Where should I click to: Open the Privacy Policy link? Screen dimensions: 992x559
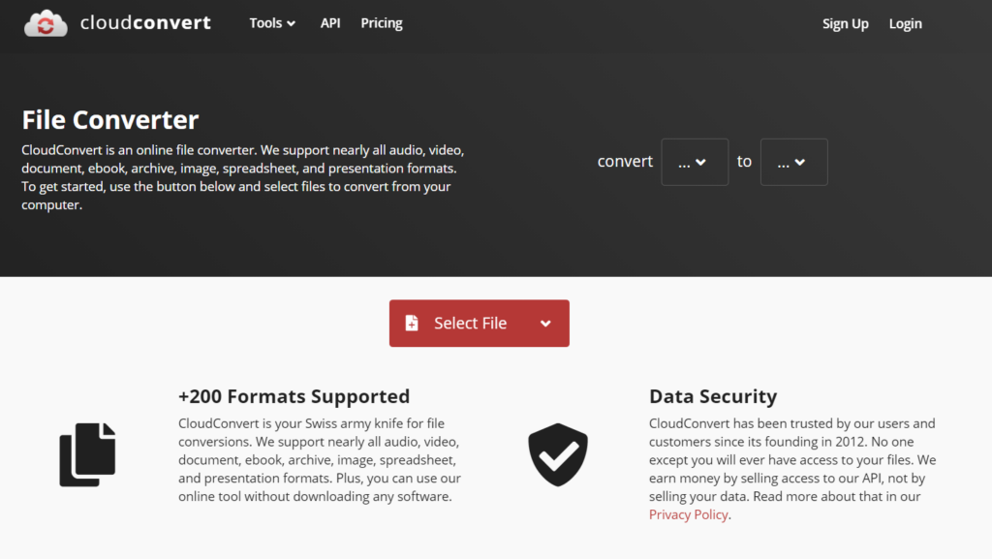pyautogui.click(x=689, y=514)
